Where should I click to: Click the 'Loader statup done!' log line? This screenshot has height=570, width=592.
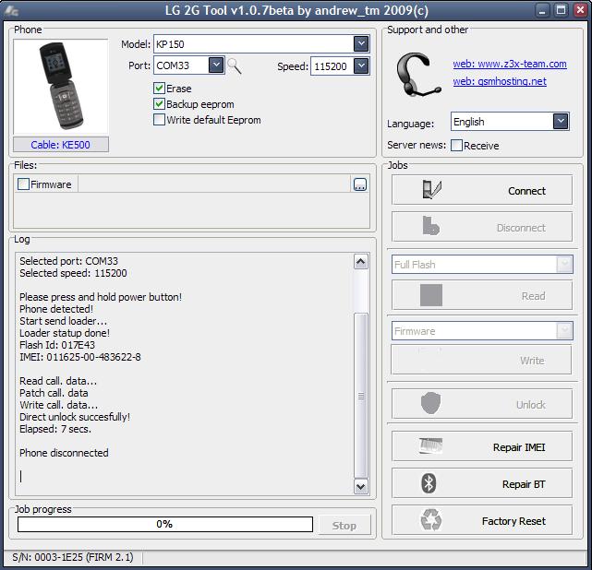[65, 333]
